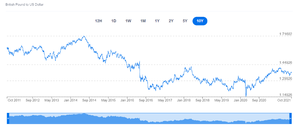The height and width of the screenshot is (129, 300).
Task: Click the Sep 2016 date label
Action: click(x=146, y=100)
